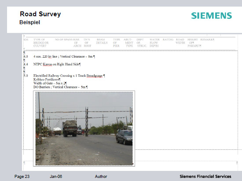Select the Road Survey title
The width and height of the screenshot is (242, 181).
40,14
